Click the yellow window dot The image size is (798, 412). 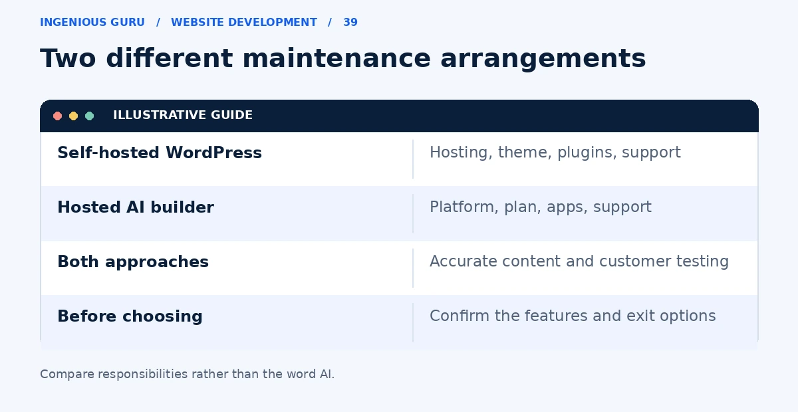73,116
